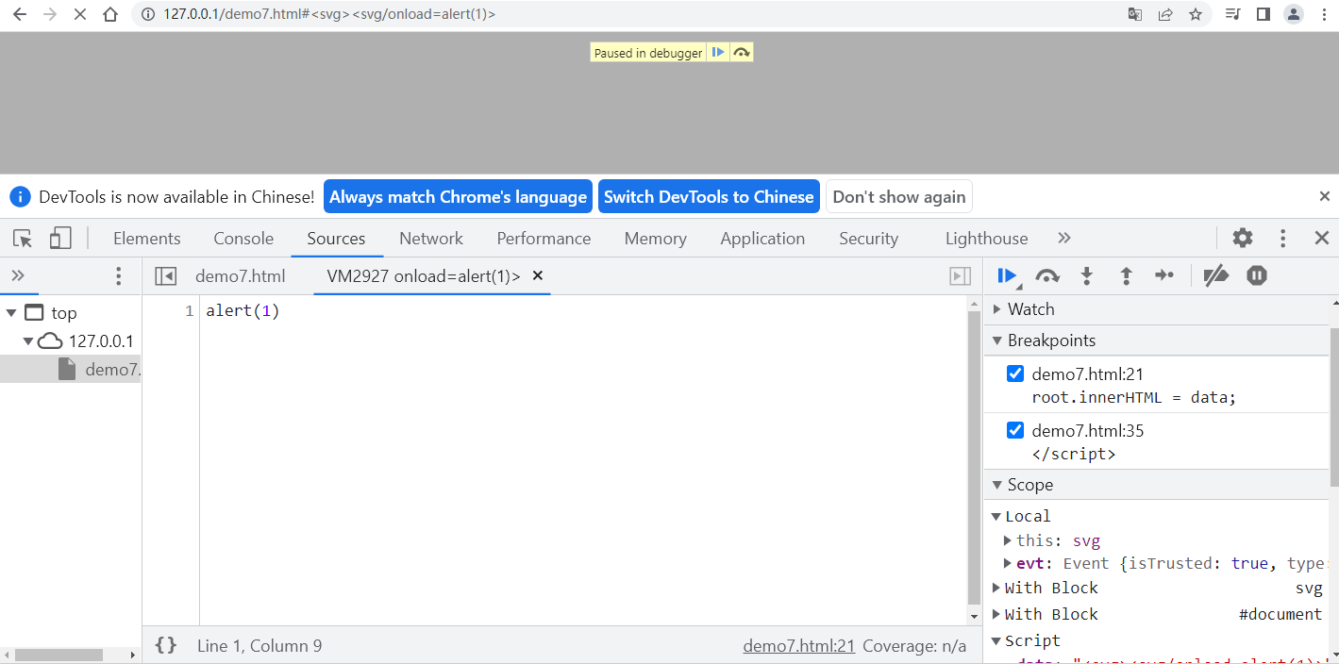Step into next function call
The width and height of the screenshot is (1339, 664).
tap(1087, 275)
